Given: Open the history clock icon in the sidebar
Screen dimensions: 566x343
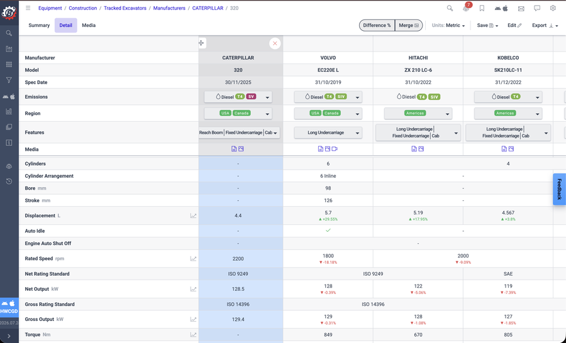Looking at the screenshot, I should click(9, 182).
